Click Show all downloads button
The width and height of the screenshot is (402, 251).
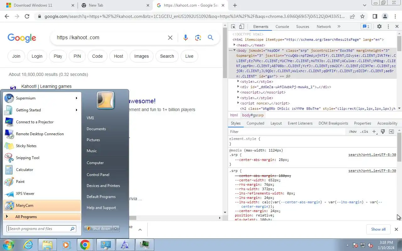click(x=378, y=229)
